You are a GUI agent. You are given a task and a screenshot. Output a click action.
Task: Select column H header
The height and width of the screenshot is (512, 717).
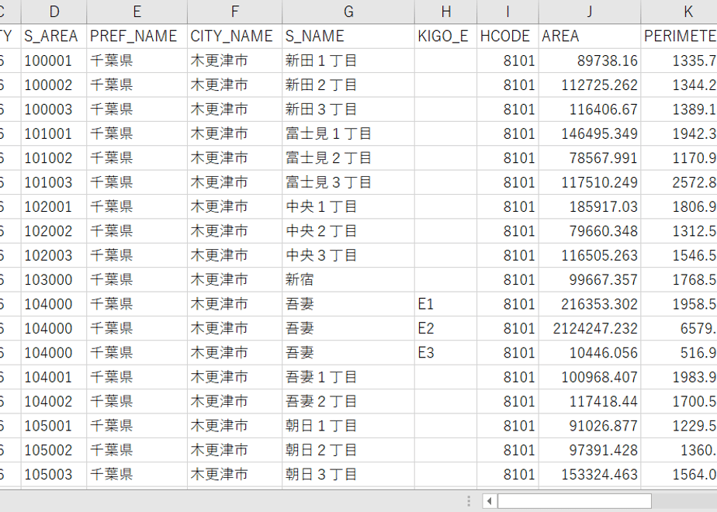[446, 12]
